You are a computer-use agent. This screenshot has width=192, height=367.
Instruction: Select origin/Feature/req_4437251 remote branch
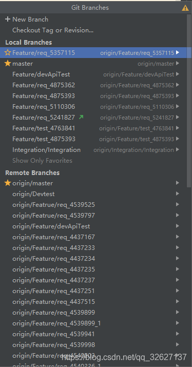tap(93, 291)
